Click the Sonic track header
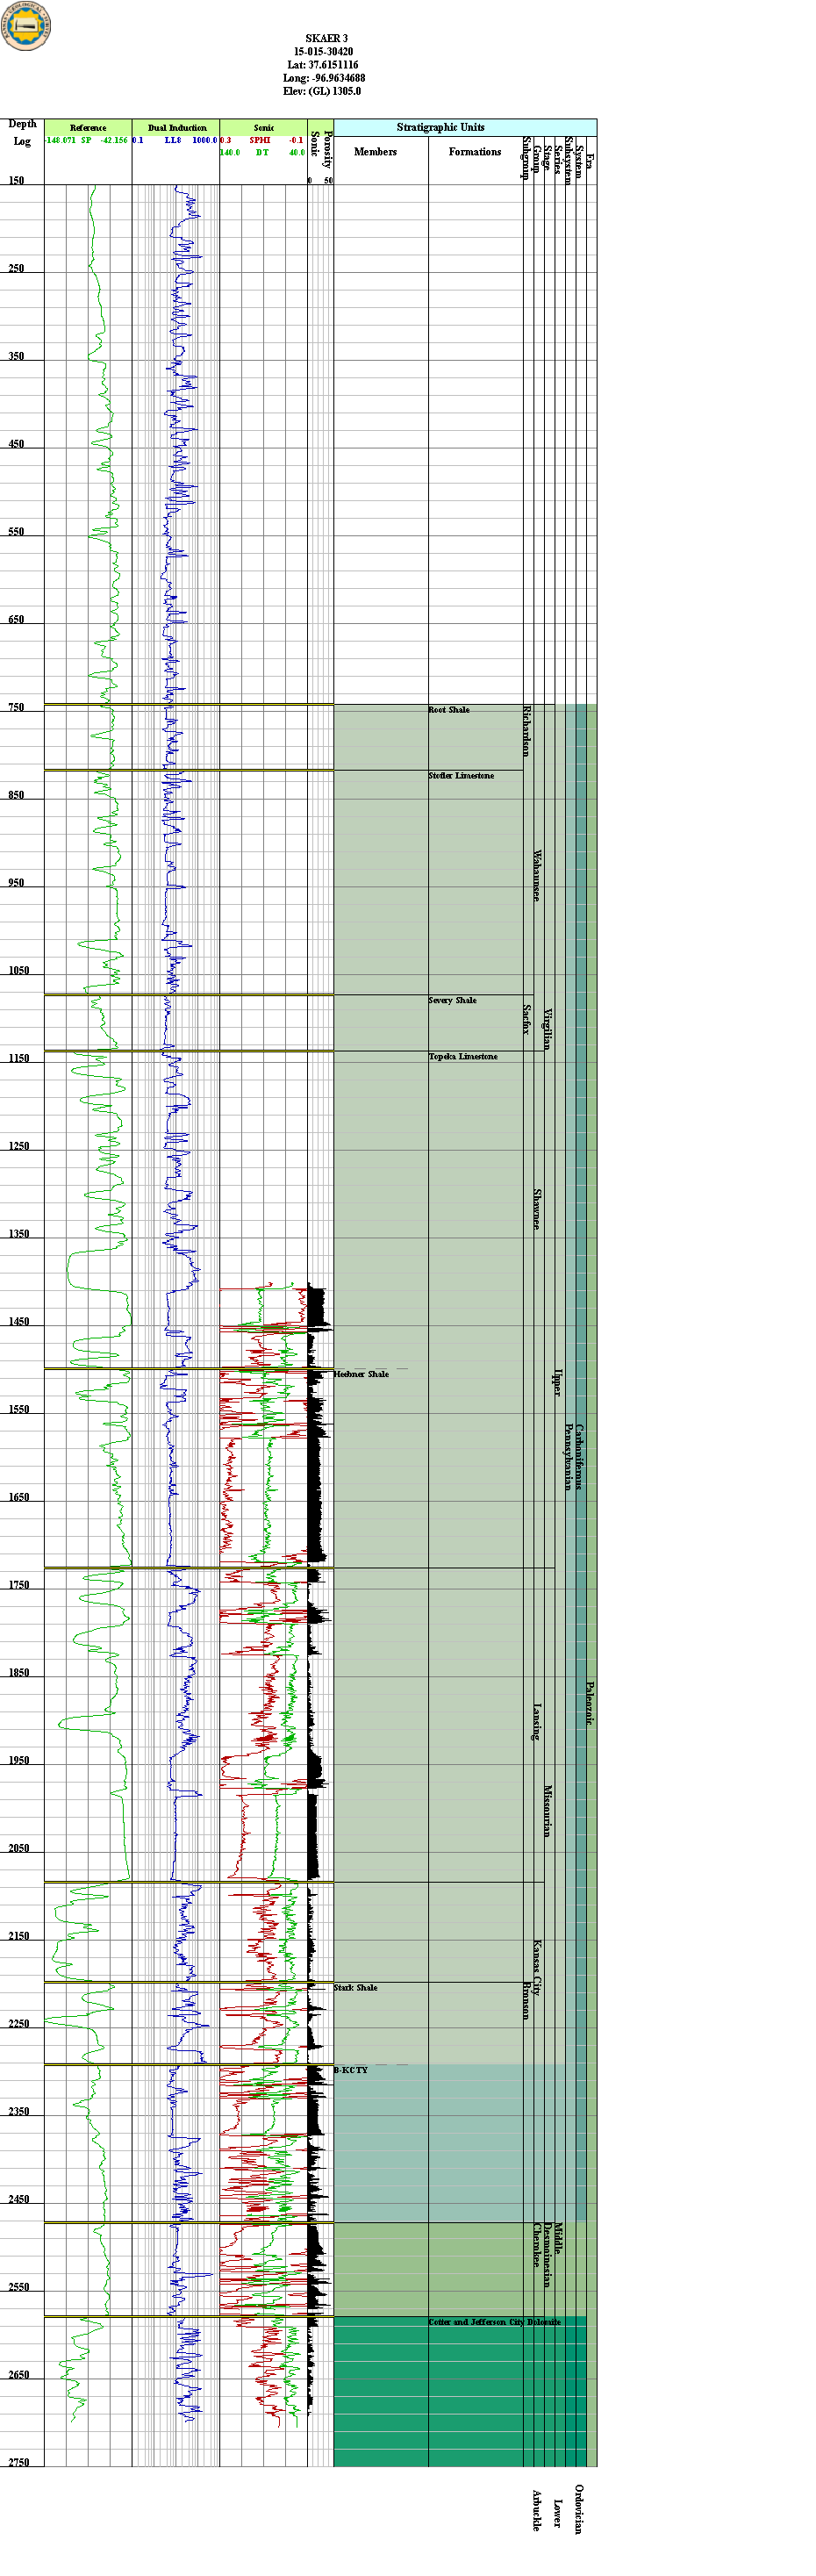The width and height of the screenshot is (816, 2576). coord(263,127)
